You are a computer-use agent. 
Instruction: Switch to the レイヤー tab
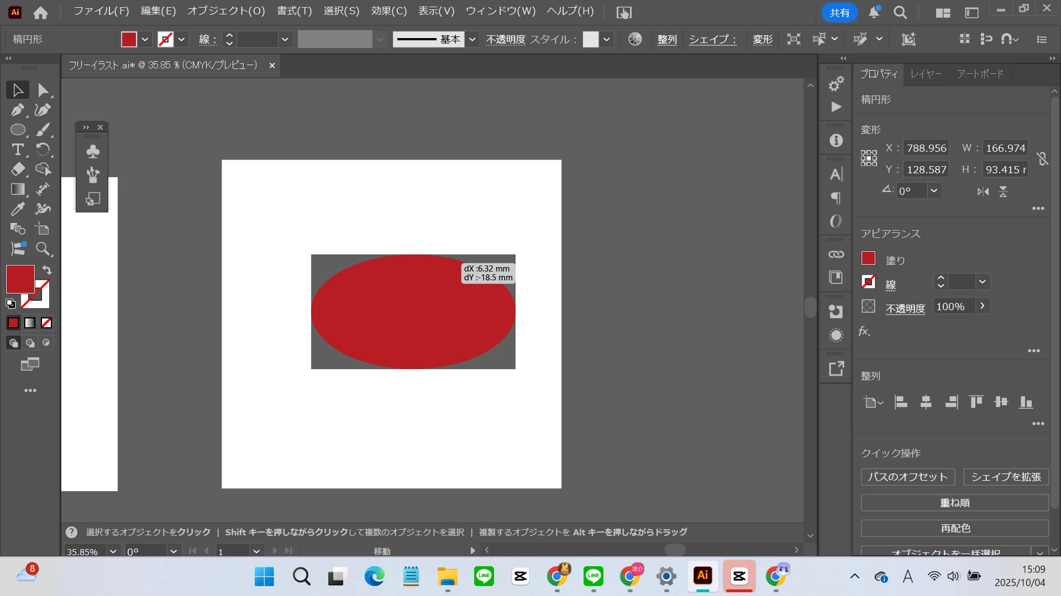coord(926,74)
